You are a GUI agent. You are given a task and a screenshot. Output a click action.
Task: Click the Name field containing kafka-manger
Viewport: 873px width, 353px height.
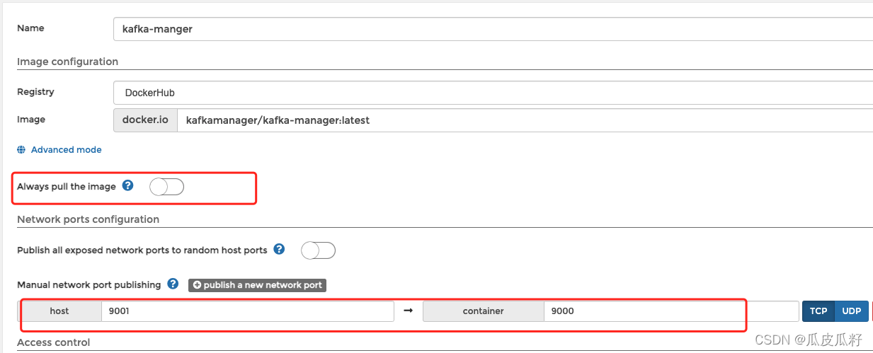point(493,29)
